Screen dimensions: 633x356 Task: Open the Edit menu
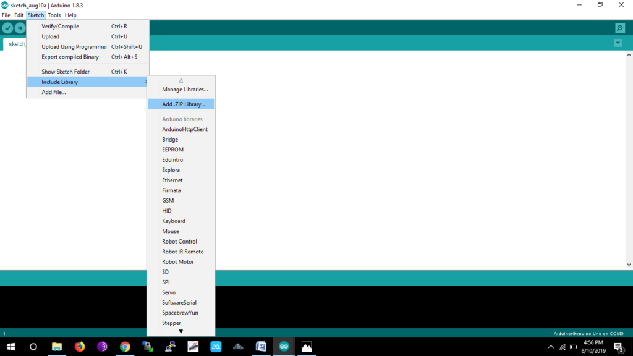[x=19, y=15]
